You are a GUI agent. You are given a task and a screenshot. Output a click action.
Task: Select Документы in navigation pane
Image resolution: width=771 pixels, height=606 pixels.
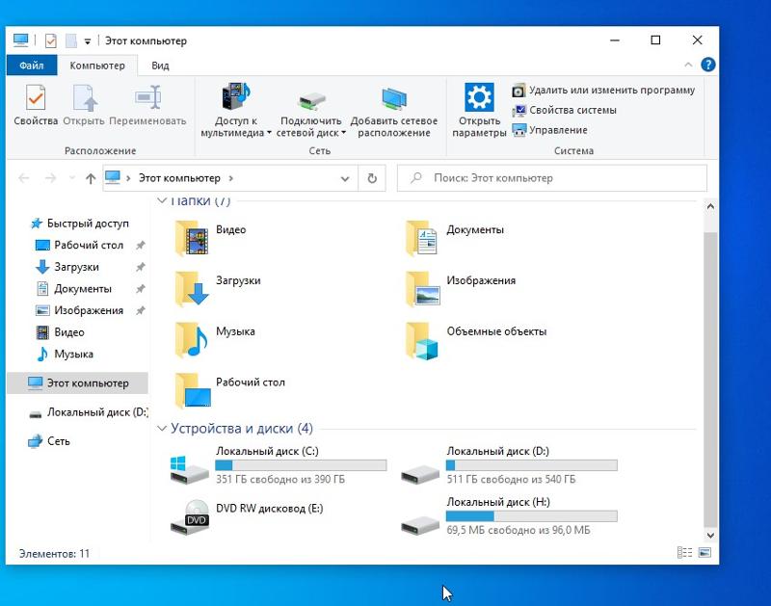point(75,288)
